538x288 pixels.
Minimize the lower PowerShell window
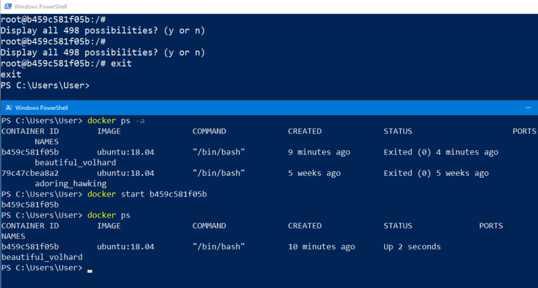coord(528,107)
